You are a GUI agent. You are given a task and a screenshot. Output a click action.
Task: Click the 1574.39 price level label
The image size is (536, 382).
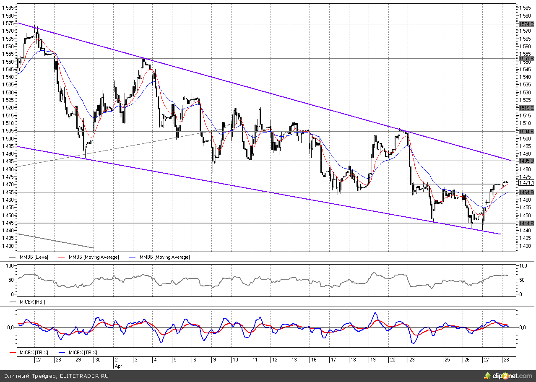click(x=526, y=24)
